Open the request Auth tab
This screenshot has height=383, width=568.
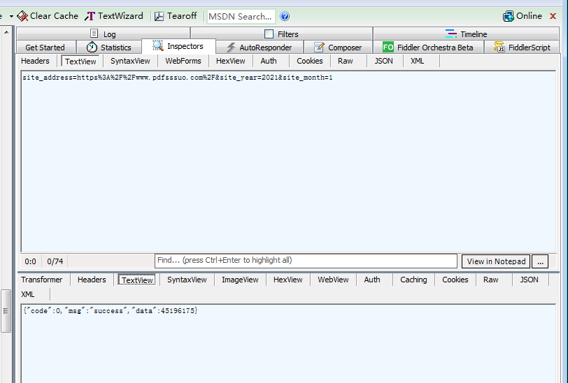(x=269, y=61)
